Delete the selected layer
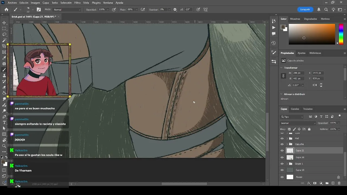 [x=339, y=183]
